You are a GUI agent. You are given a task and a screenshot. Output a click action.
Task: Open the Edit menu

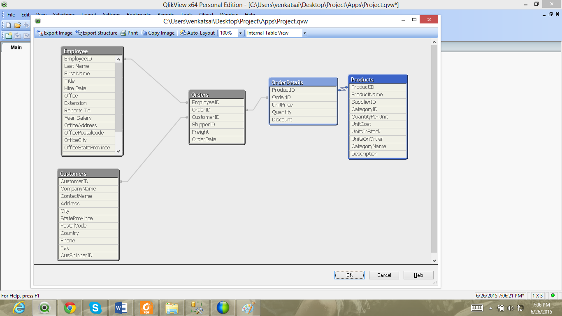[26, 15]
